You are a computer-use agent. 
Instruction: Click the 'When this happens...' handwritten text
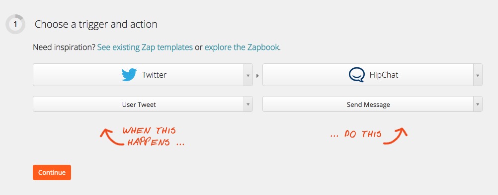tap(154, 137)
